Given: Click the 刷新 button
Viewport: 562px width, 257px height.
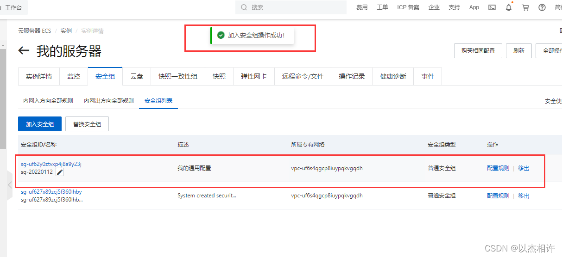Looking at the screenshot, I should (x=519, y=51).
